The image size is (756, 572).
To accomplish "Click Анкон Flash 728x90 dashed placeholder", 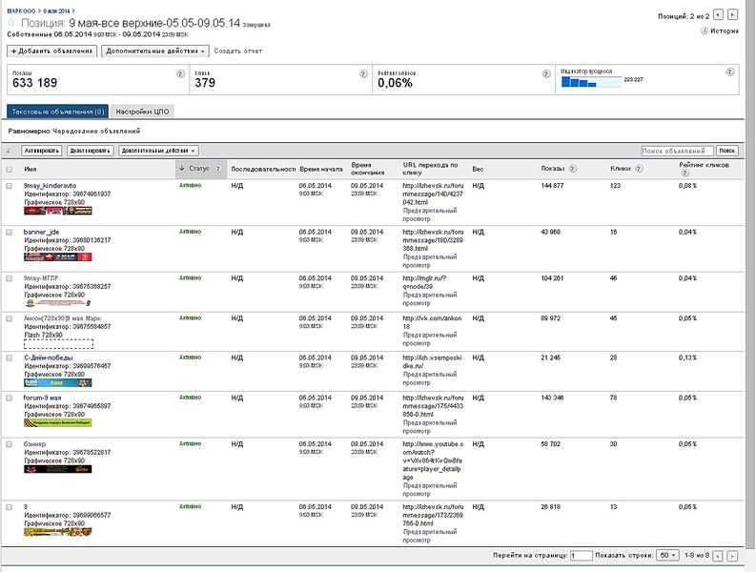I will [x=58, y=344].
